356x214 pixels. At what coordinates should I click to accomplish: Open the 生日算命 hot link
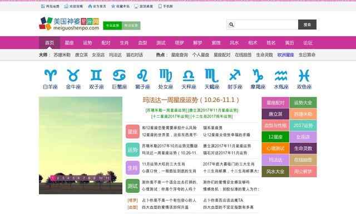pos(307,55)
